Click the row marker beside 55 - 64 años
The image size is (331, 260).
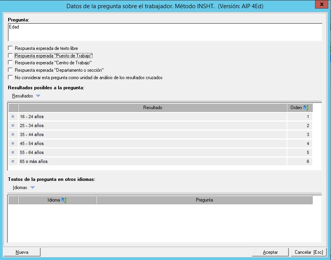13,152
